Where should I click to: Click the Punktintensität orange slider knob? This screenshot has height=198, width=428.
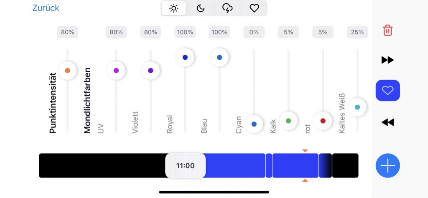pos(67,71)
